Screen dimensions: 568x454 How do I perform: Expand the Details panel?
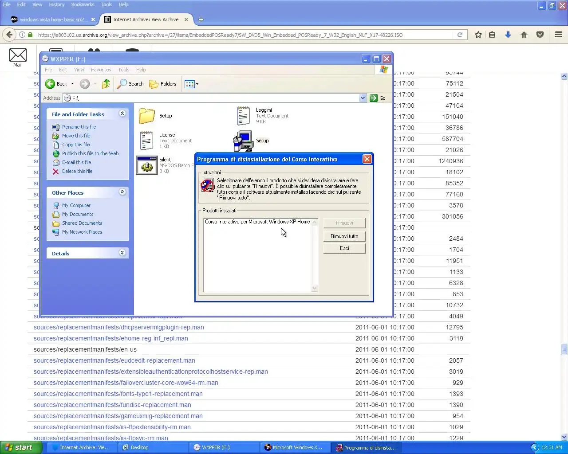point(122,253)
